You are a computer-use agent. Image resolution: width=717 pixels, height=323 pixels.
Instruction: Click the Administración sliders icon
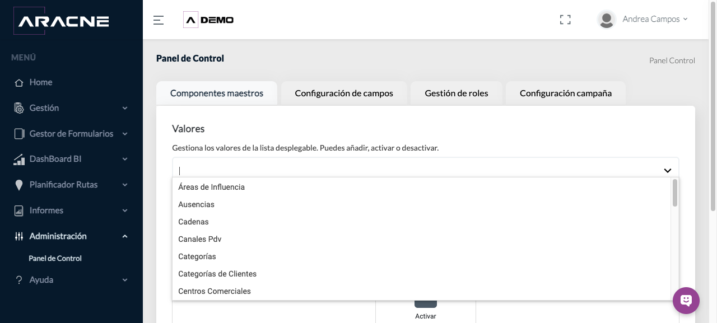click(19, 236)
